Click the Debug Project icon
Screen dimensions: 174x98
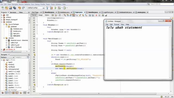coord(59,8)
